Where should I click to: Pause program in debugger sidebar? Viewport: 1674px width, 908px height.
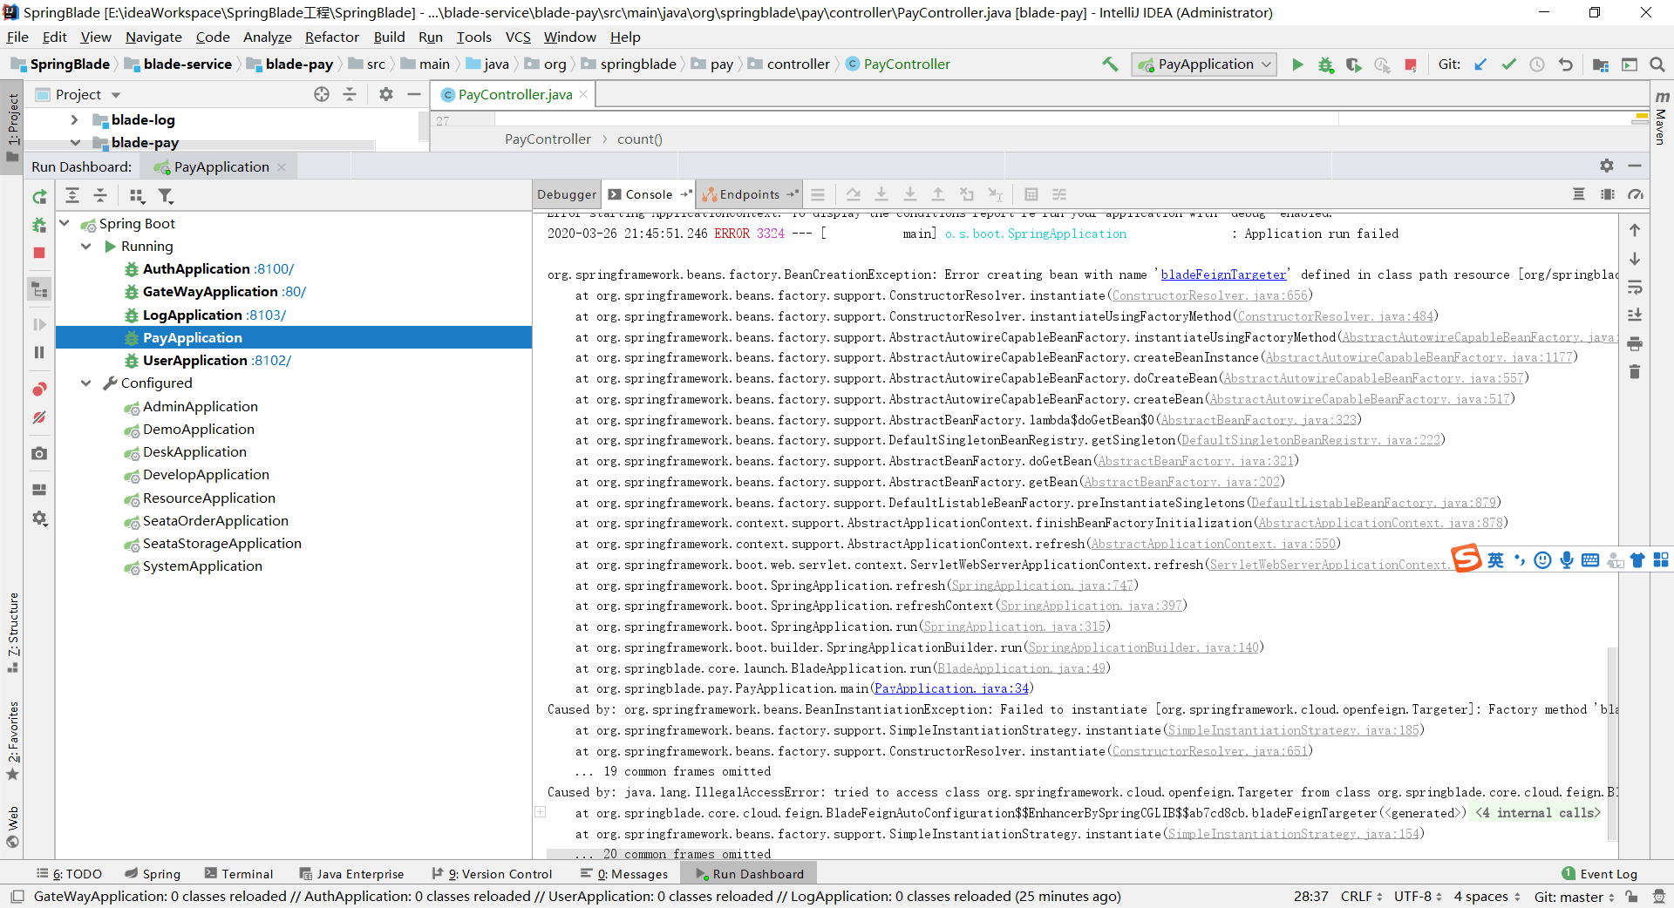(x=39, y=352)
